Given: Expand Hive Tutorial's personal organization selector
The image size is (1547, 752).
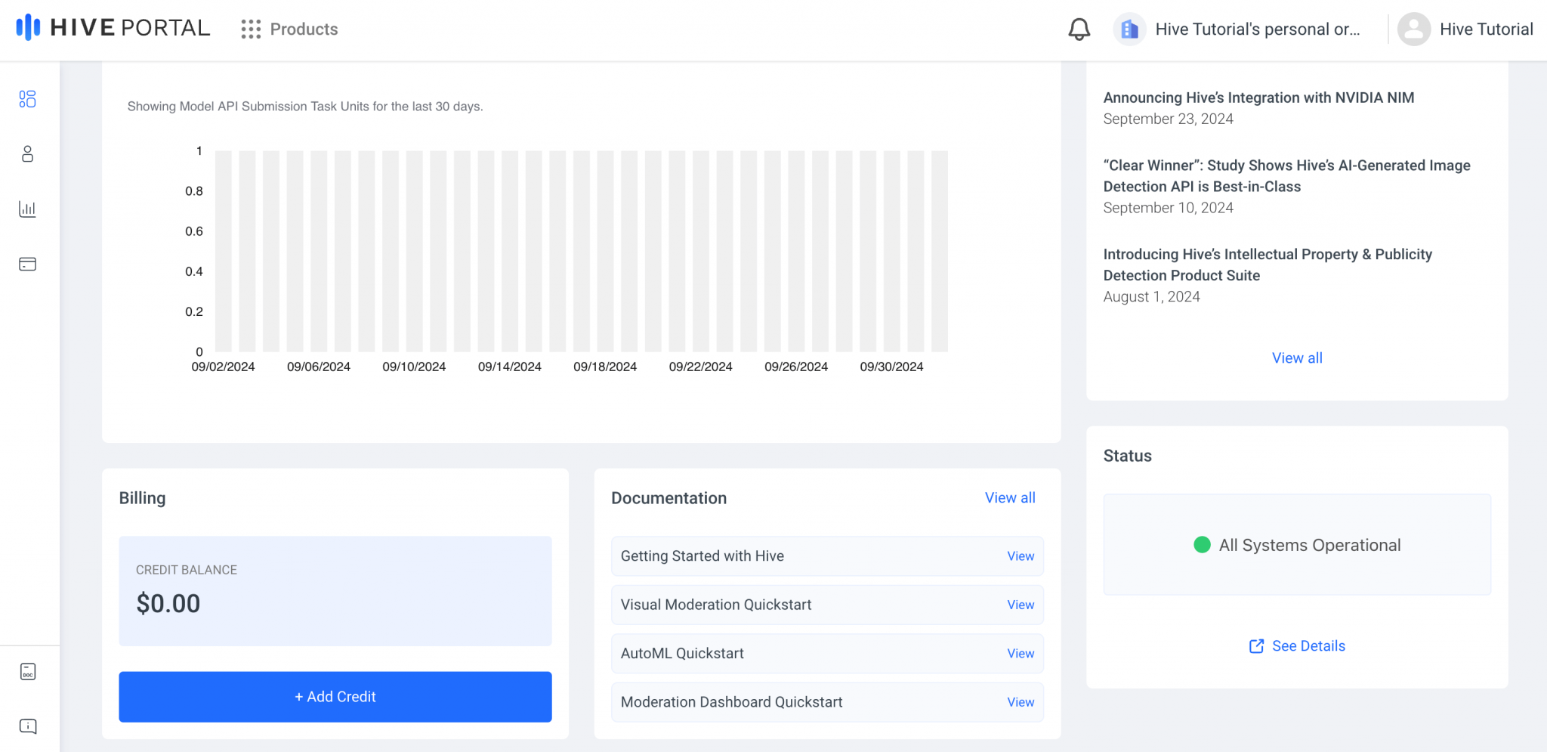Looking at the screenshot, I should point(1258,29).
